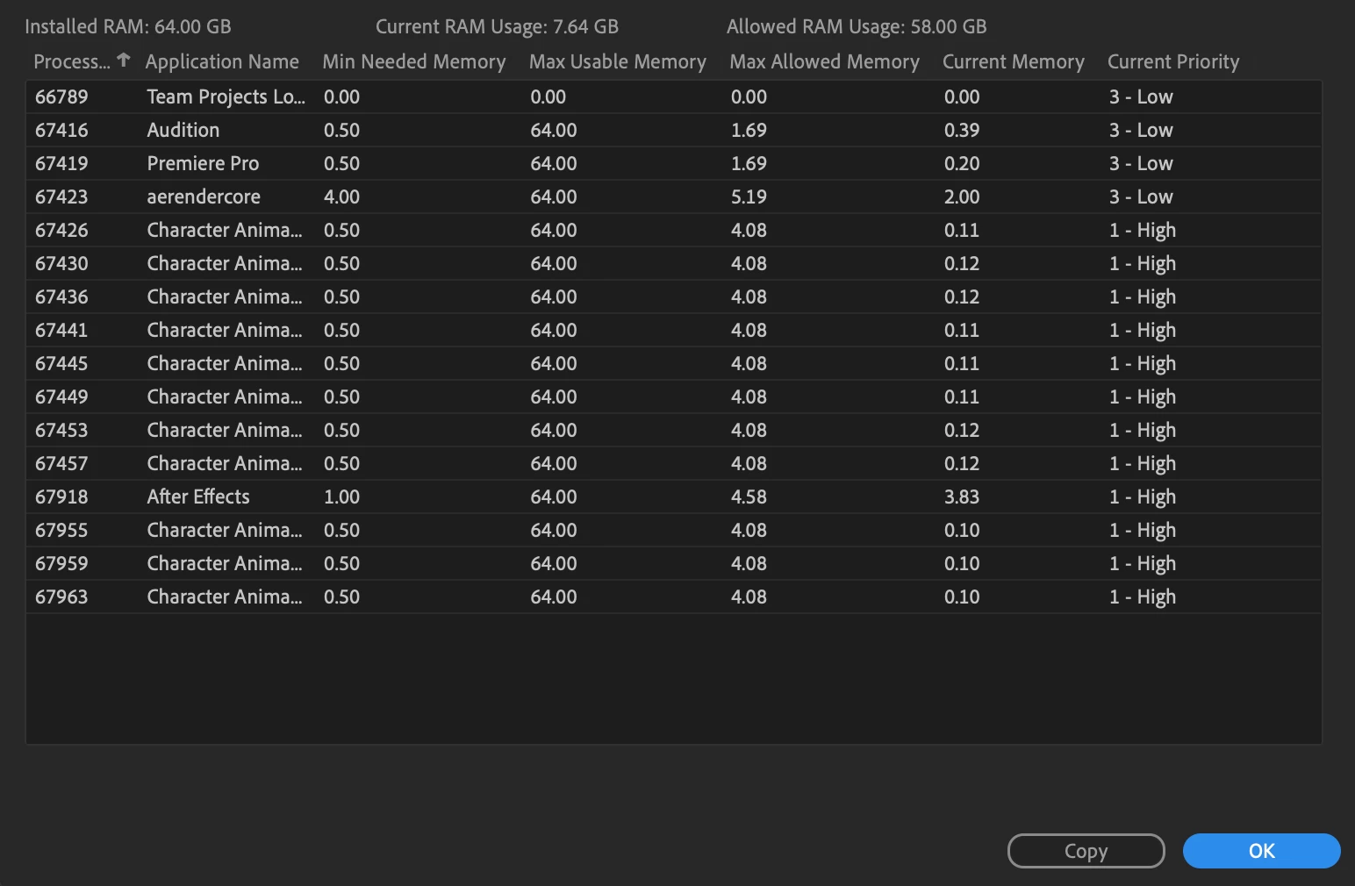Select Character Animator name in row 67426
The height and width of the screenshot is (886, 1355).
[x=225, y=230]
